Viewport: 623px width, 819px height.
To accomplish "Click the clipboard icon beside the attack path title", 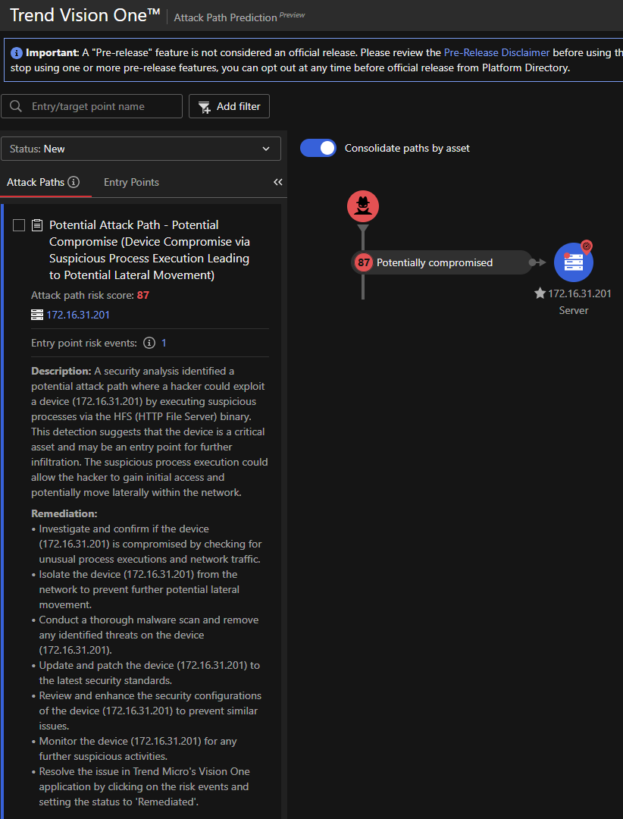I will [37, 226].
